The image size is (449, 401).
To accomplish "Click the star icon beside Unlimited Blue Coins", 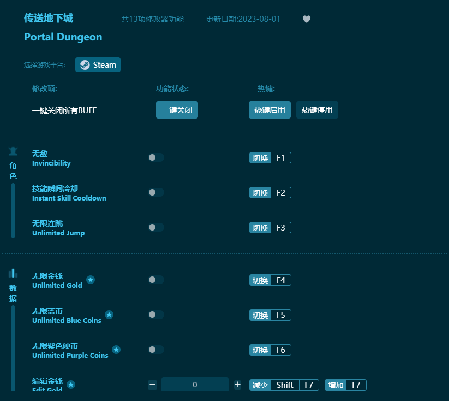I will point(109,314).
